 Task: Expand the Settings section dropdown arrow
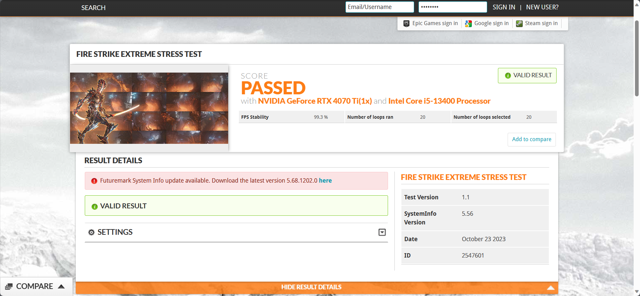382,232
